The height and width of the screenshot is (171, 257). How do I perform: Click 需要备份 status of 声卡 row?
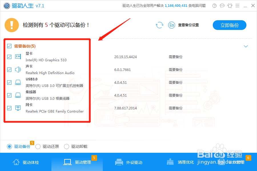176,70
